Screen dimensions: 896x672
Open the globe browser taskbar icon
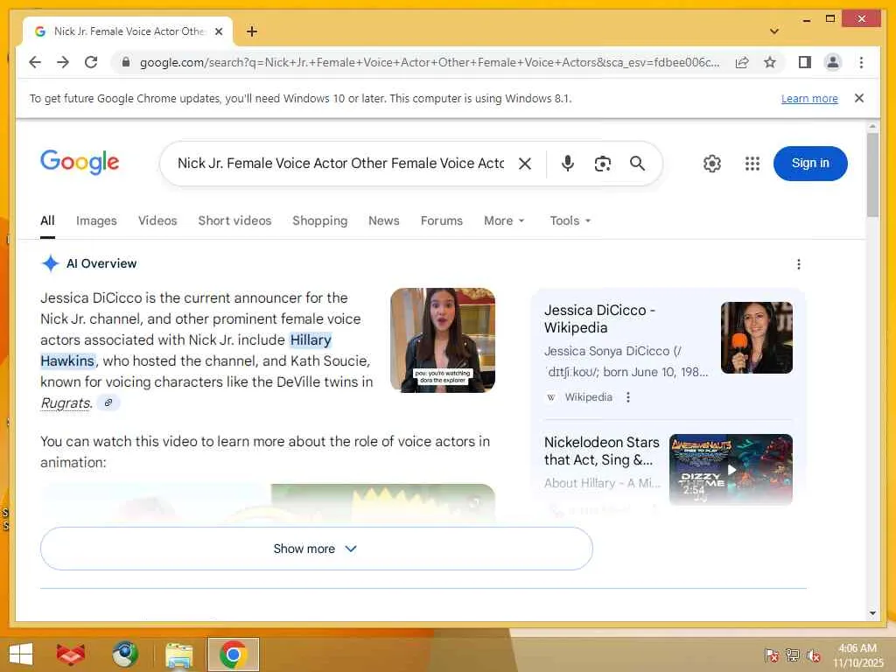[125, 654]
